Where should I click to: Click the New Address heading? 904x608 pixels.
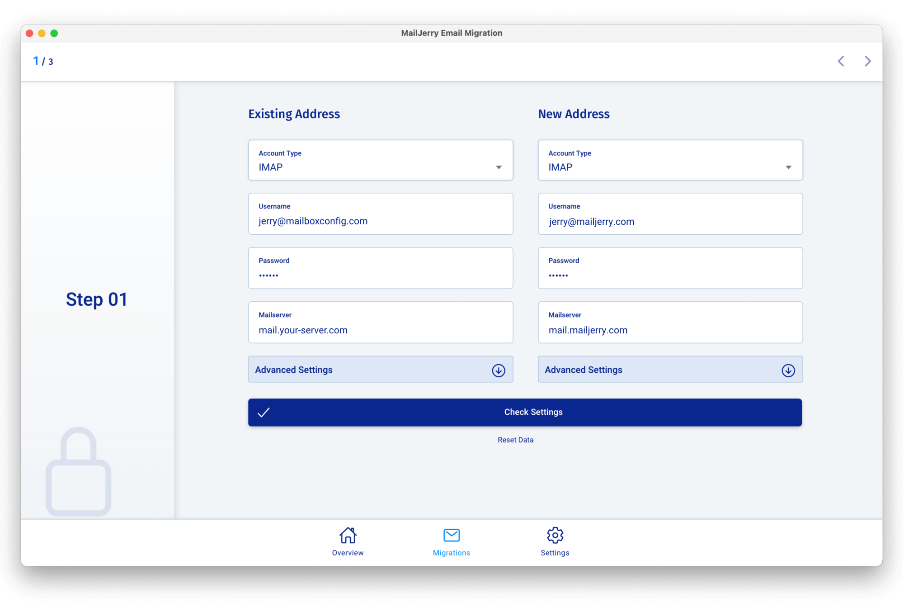point(574,114)
